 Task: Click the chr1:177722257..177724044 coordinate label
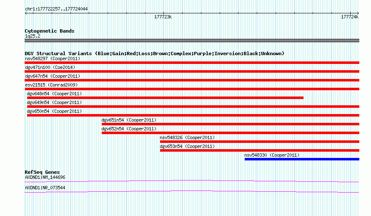click(x=56, y=9)
